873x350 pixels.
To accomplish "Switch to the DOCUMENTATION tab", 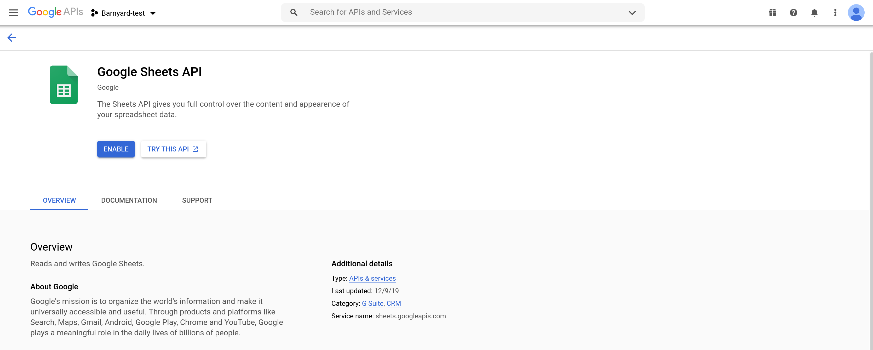I will 129,200.
